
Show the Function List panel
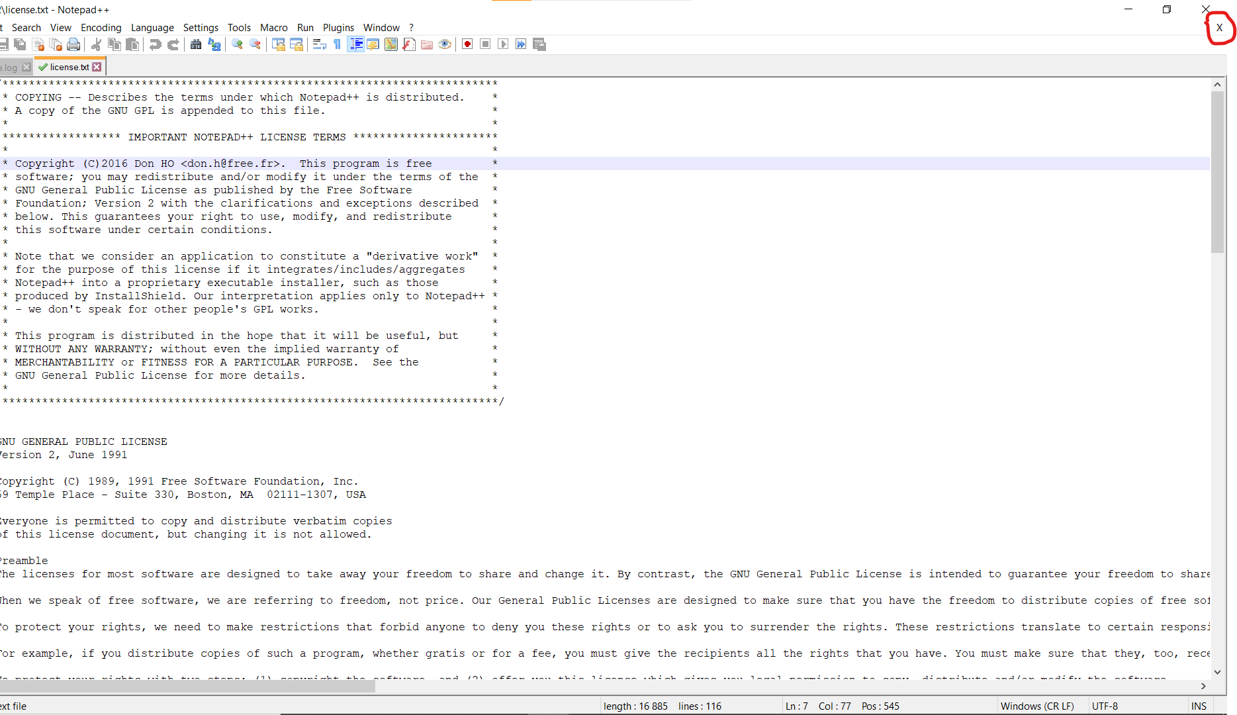coord(409,44)
